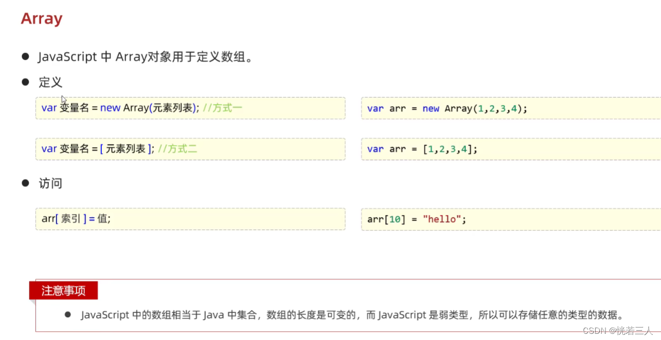Click the "hello" string literal
Screen dimensions: 661x340
pyautogui.click(x=442, y=219)
